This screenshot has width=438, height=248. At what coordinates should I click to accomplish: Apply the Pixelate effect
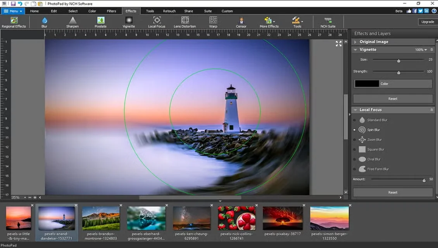coord(100,22)
